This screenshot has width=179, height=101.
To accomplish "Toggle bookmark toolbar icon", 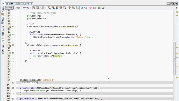I will coord(77,8).
